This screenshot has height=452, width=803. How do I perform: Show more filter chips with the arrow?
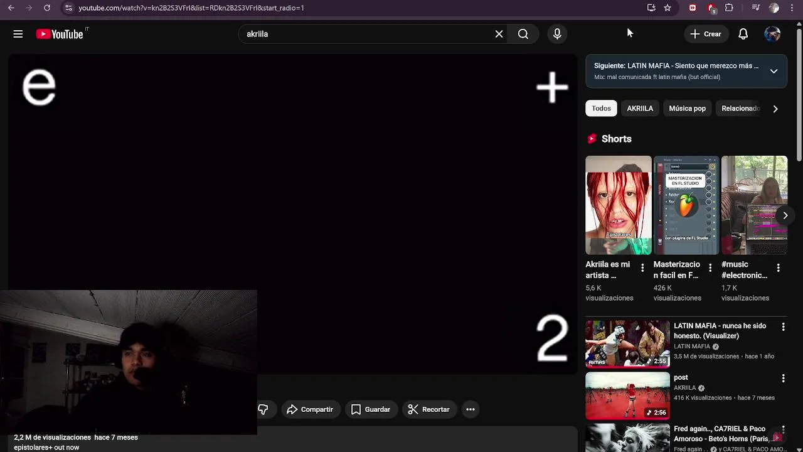pyautogui.click(x=775, y=109)
